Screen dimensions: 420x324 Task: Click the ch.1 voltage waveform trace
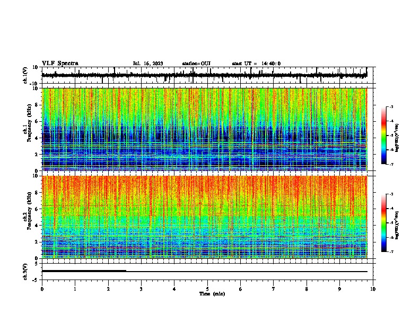pos(205,75)
